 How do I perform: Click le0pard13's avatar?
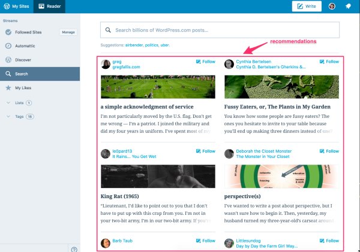pyautogui.click(x=106, y=154)
